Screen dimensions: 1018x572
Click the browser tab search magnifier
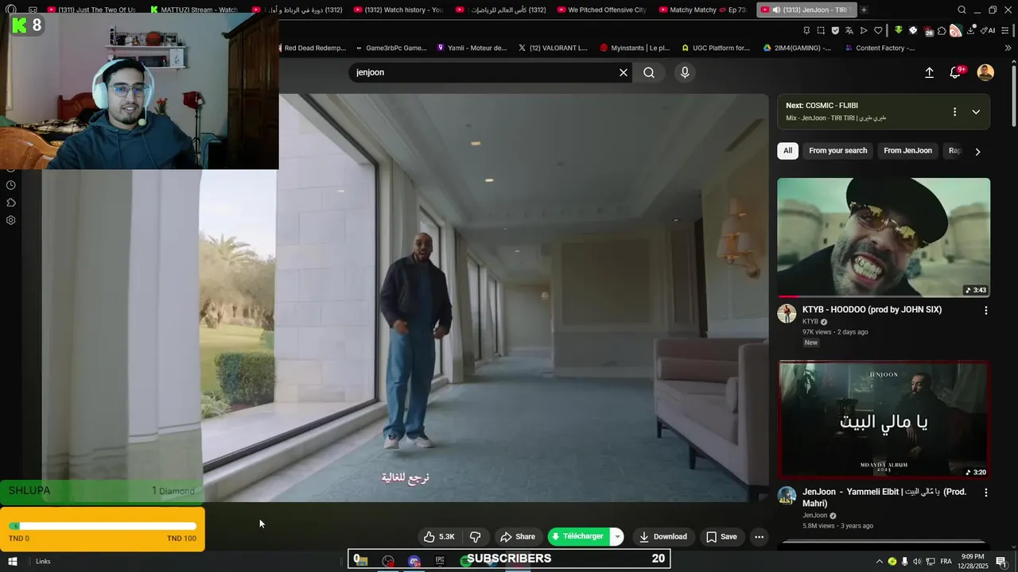coord(962,10)
